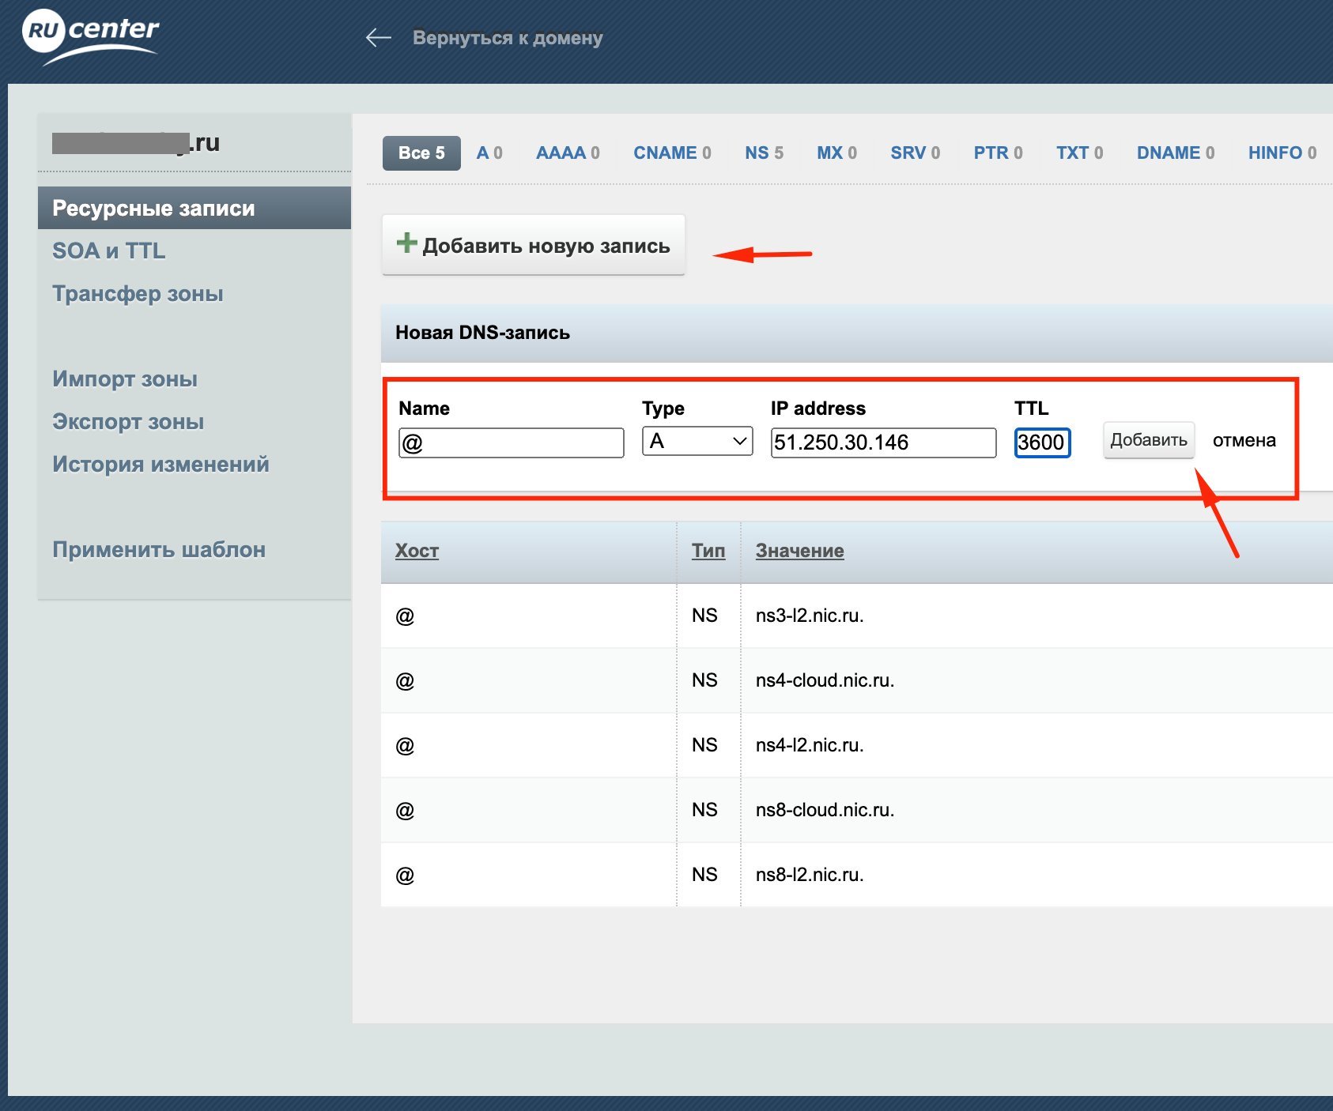View История изменений

(160, 464)
